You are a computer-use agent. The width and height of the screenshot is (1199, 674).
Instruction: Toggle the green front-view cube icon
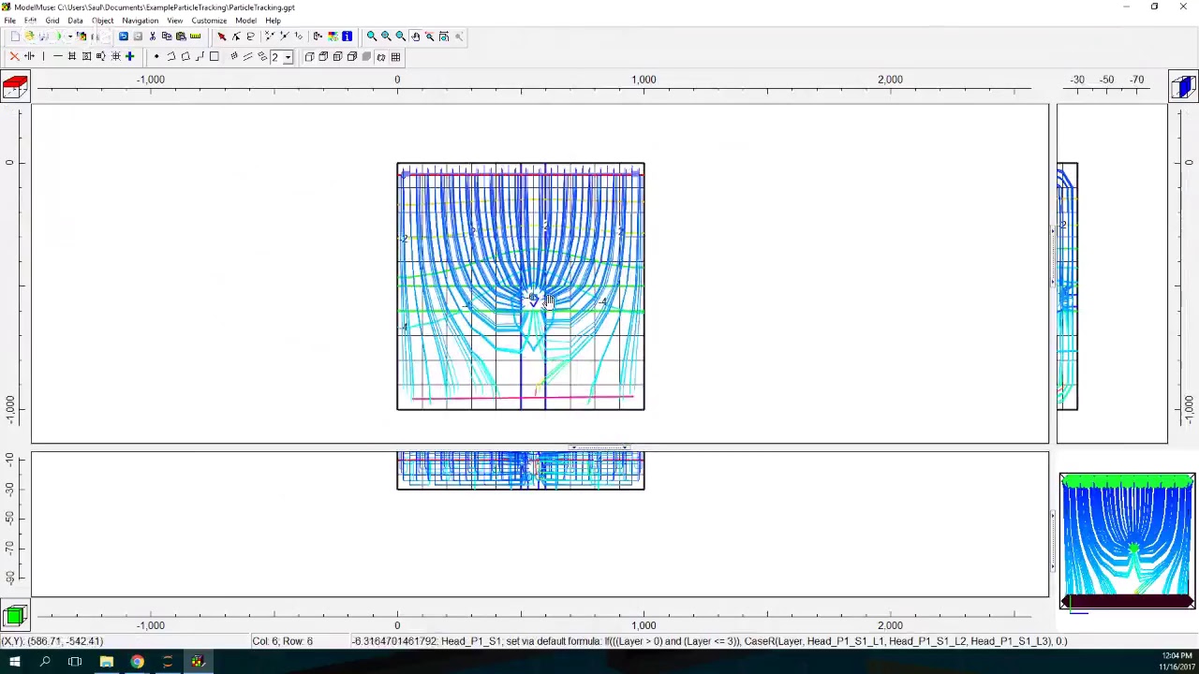(15, 615)
